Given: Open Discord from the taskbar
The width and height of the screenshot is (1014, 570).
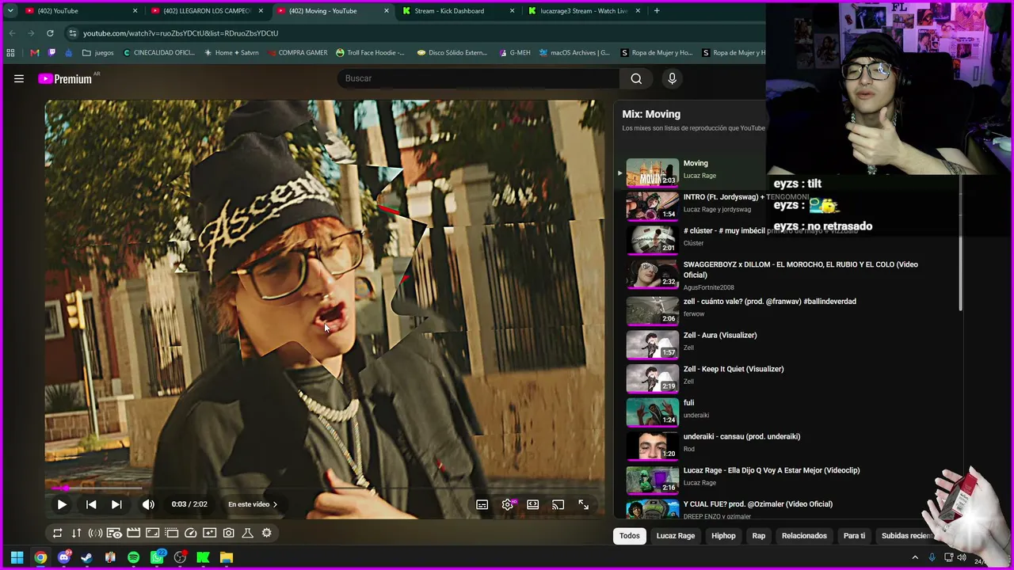Looking at the screenshot, I should pos(63,557).
